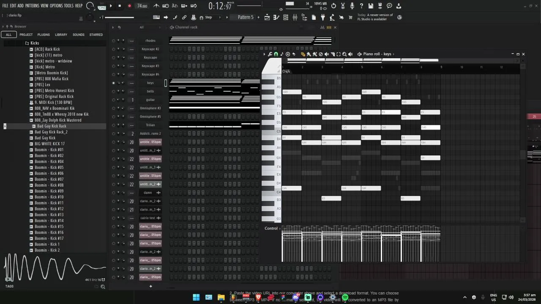This screenshot has height=304, width=541.
Task: Open the PATTERNS menu
Action: click(x=32, y=6)
